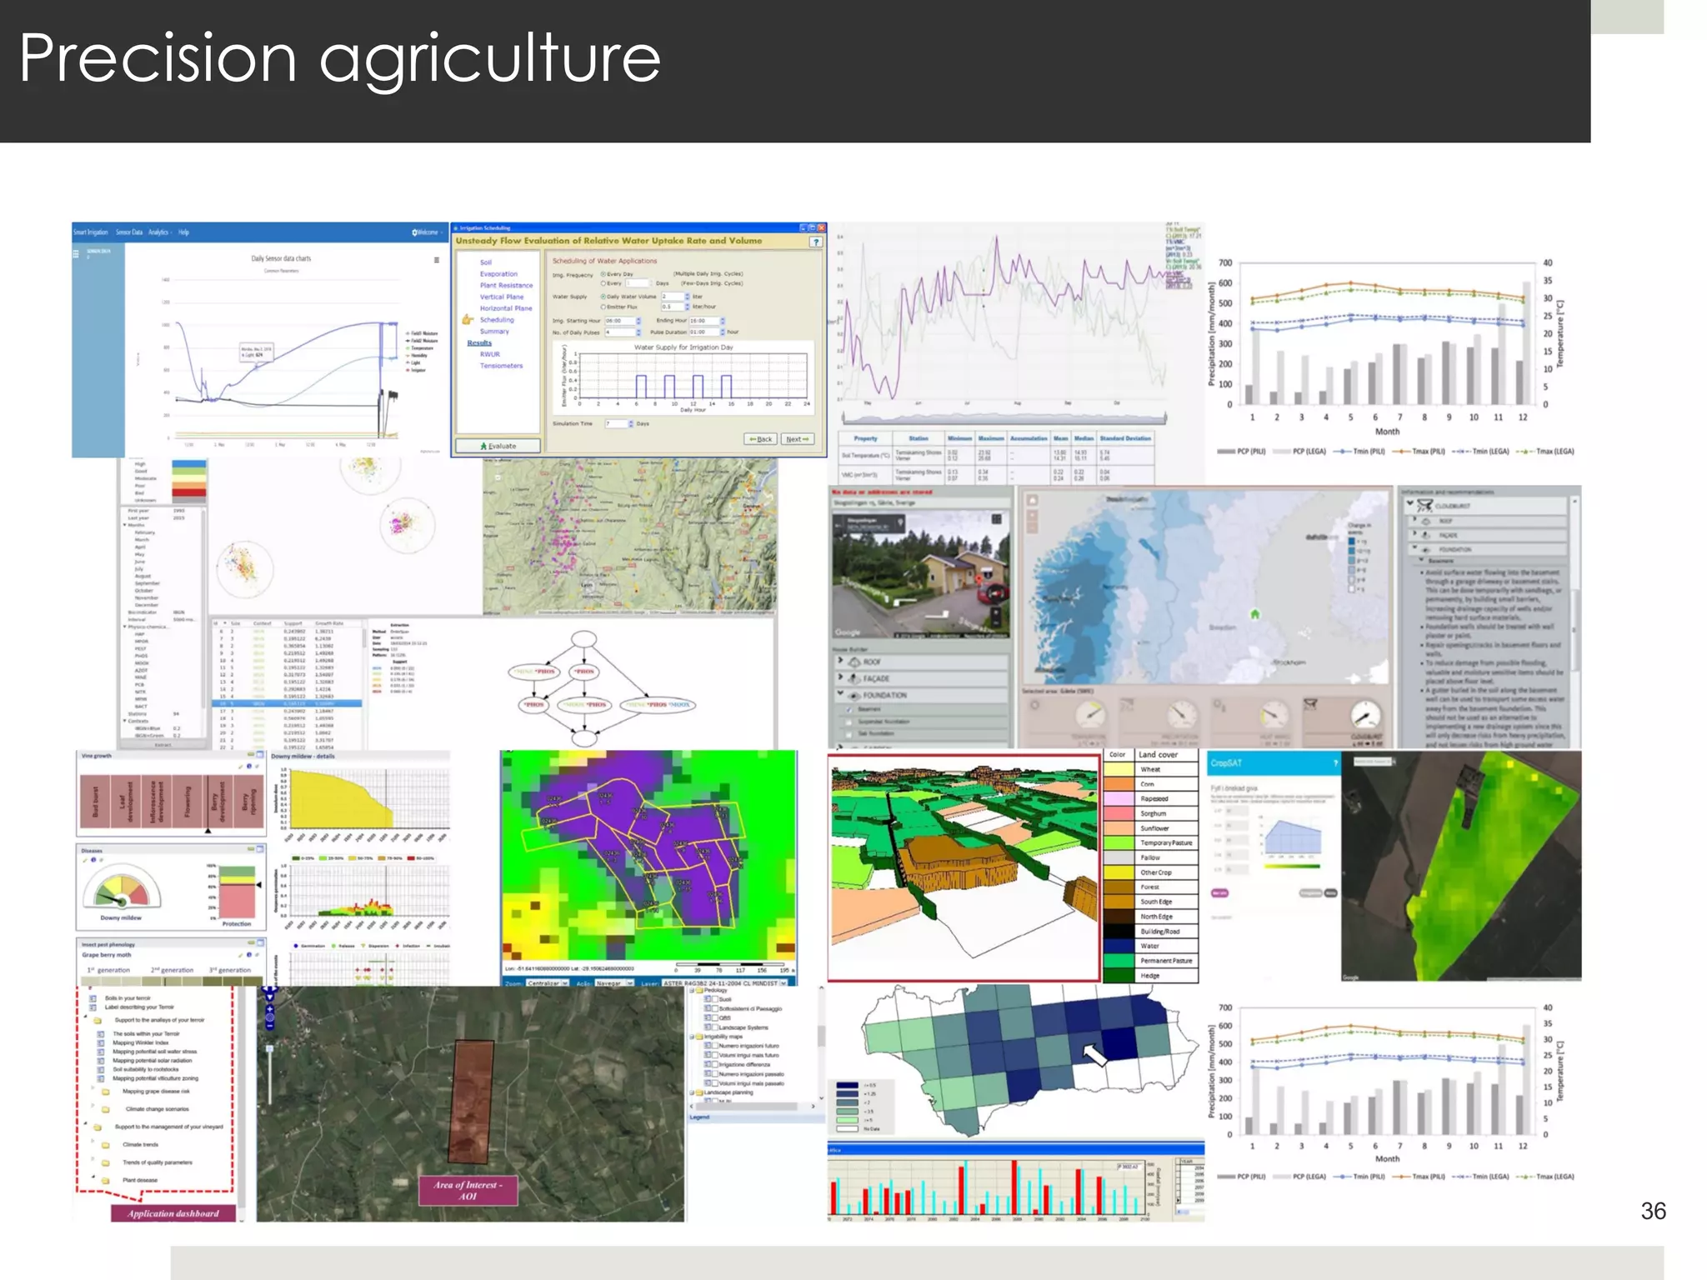The height and width of the screenshot is (1280, 1707).
Task: Collapse the Landscape planning tree node
Action: [x=692, y=1092]
